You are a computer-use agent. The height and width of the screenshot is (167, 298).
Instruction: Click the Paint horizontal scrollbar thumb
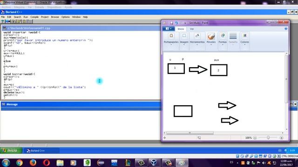coord(190,133)
